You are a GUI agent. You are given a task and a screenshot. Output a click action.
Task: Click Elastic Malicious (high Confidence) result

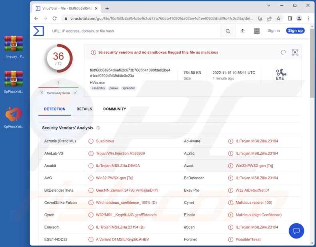coord(258,215)
